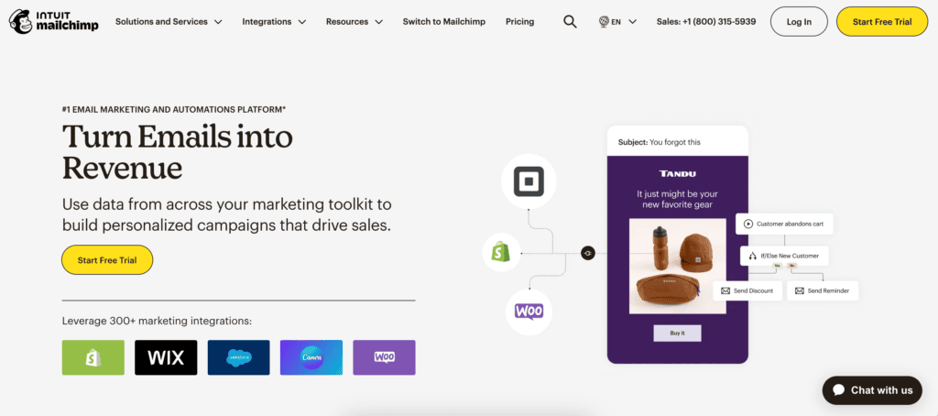Click the Send Discount label in workflow
The width and height of the screenshot is (938, 416).
pyautogui.click(x=754, y=290)
